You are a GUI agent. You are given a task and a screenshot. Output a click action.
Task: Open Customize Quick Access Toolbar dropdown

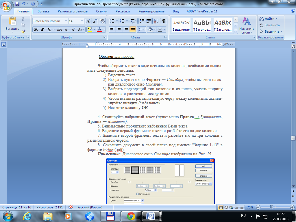[42, 3]
